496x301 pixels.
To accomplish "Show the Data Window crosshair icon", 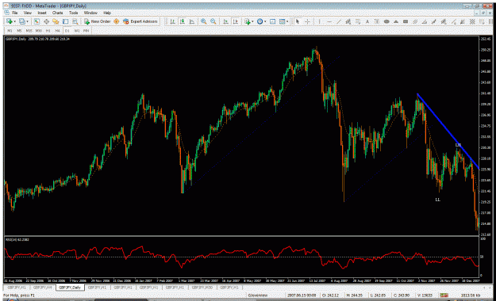I will [x=46, y=21].
